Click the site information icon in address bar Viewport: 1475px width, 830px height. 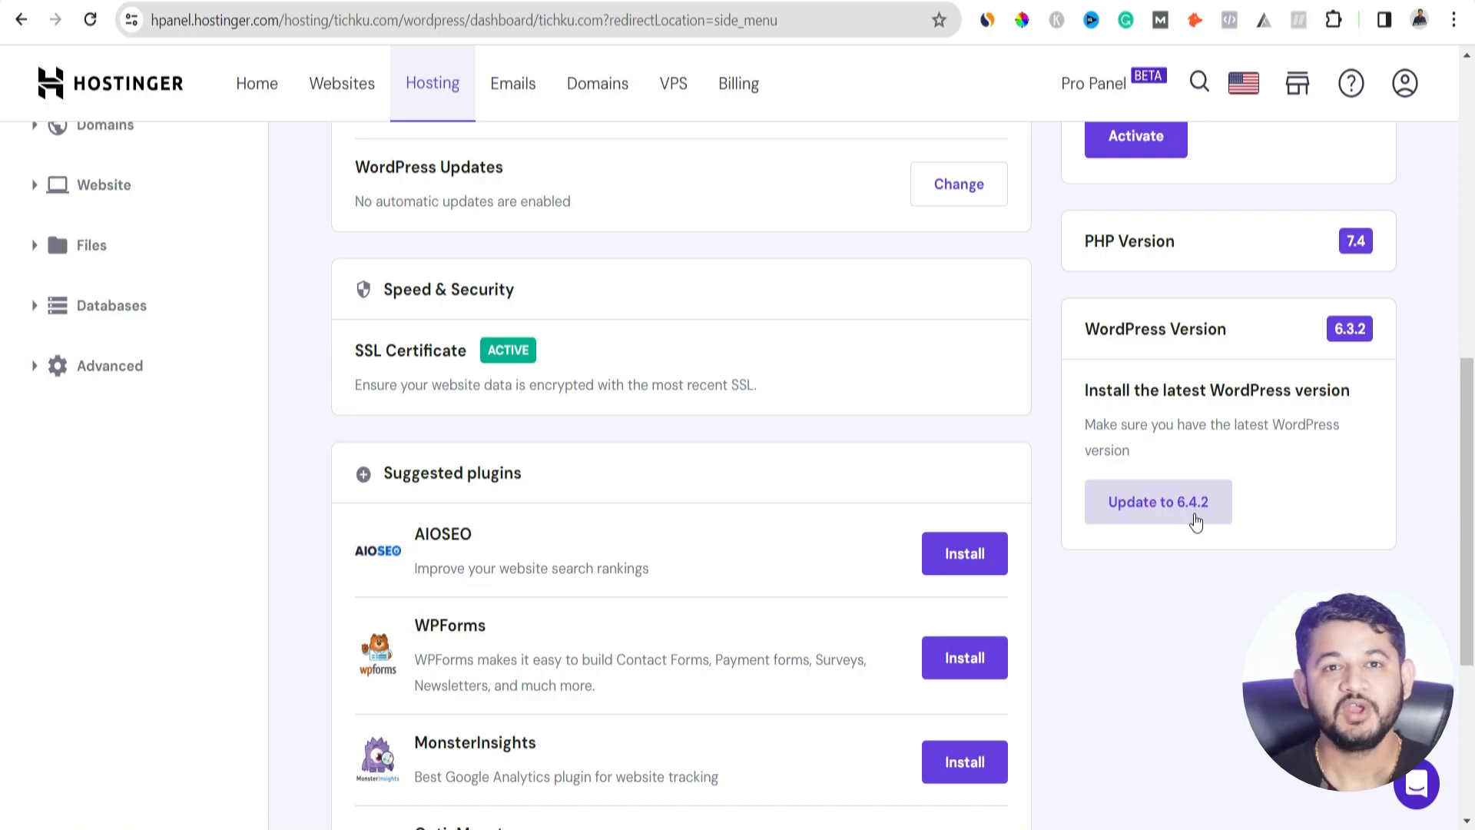pos(131,20)
